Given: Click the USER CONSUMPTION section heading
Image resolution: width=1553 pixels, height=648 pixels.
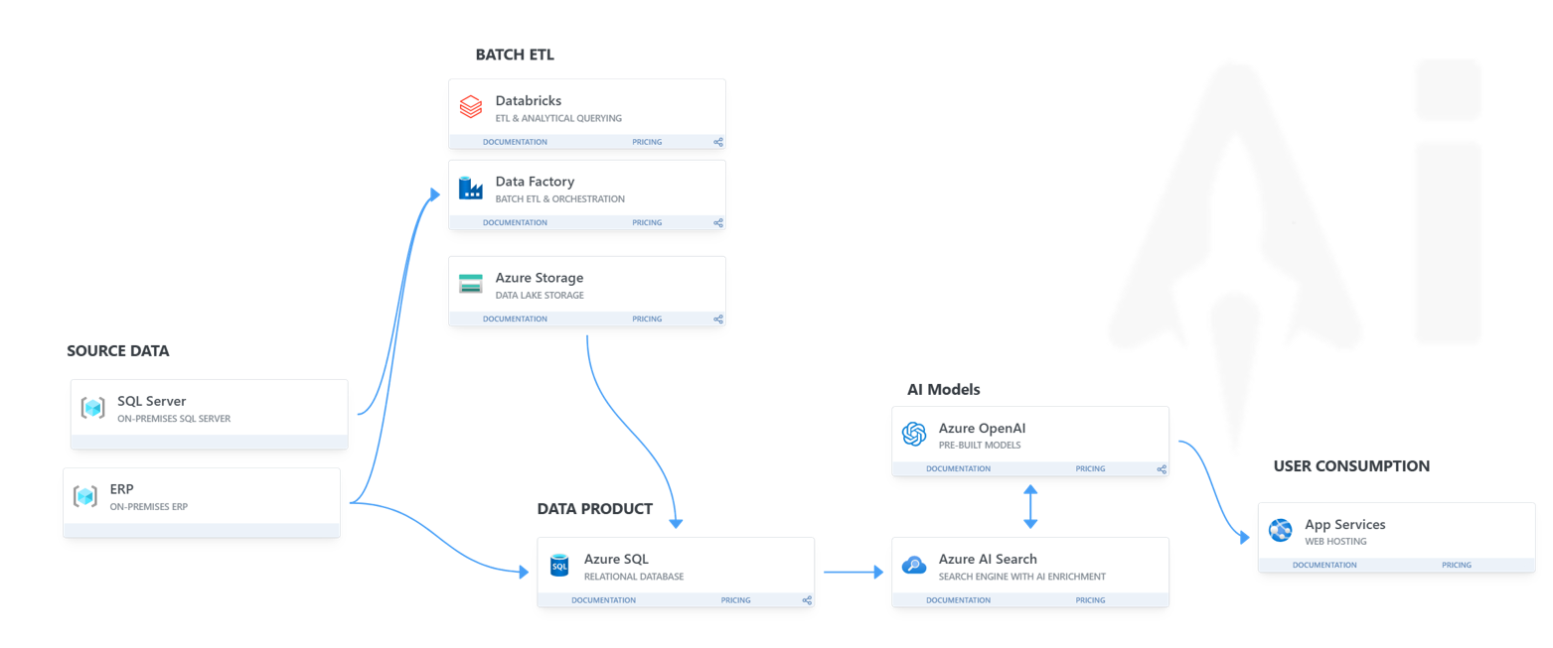Looking at the screenshot, I should [x=1351, y=465].
